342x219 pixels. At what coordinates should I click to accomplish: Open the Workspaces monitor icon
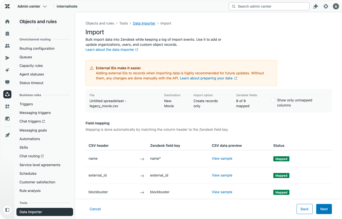click(7, 82)
